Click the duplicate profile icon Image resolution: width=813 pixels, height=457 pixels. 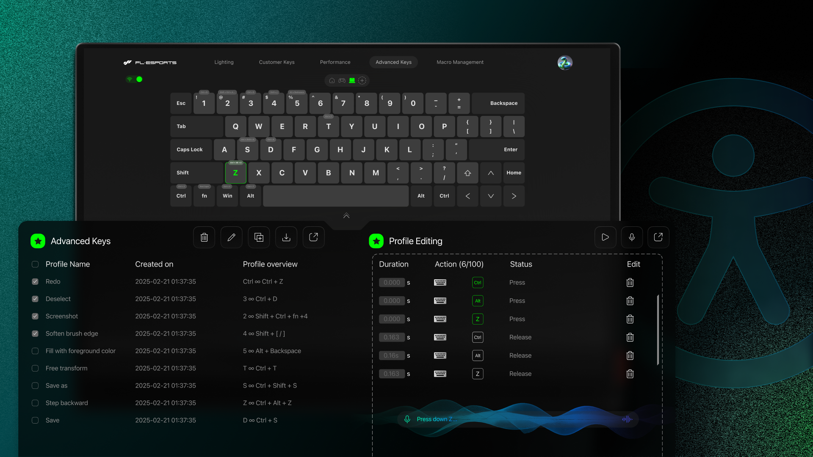259,237
